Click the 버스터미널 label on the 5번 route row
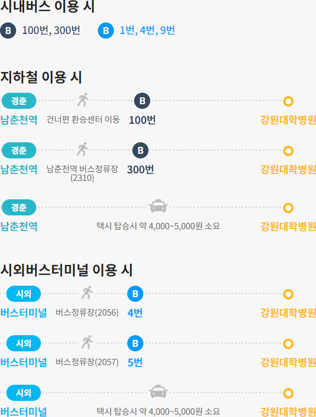The width and height of the screenshot is (316, 417). tap(24, 362)
